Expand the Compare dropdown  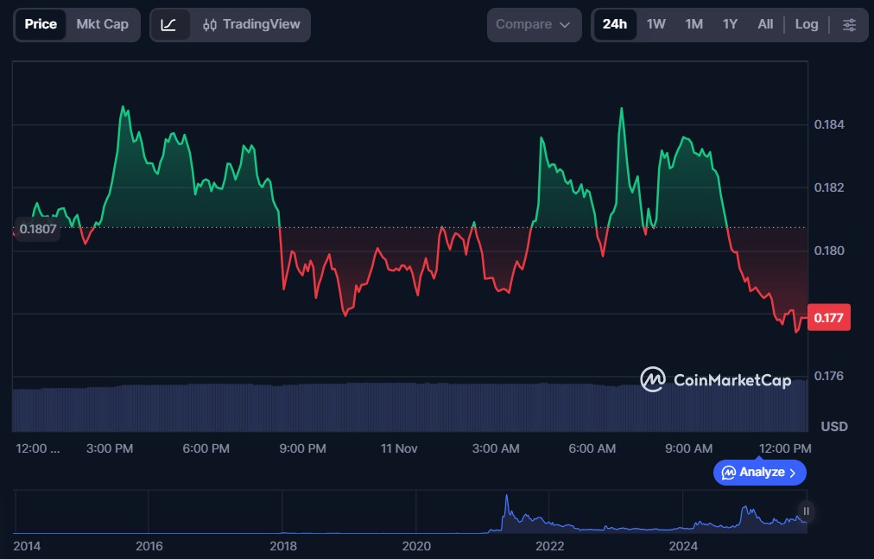[x=533, y=25]
